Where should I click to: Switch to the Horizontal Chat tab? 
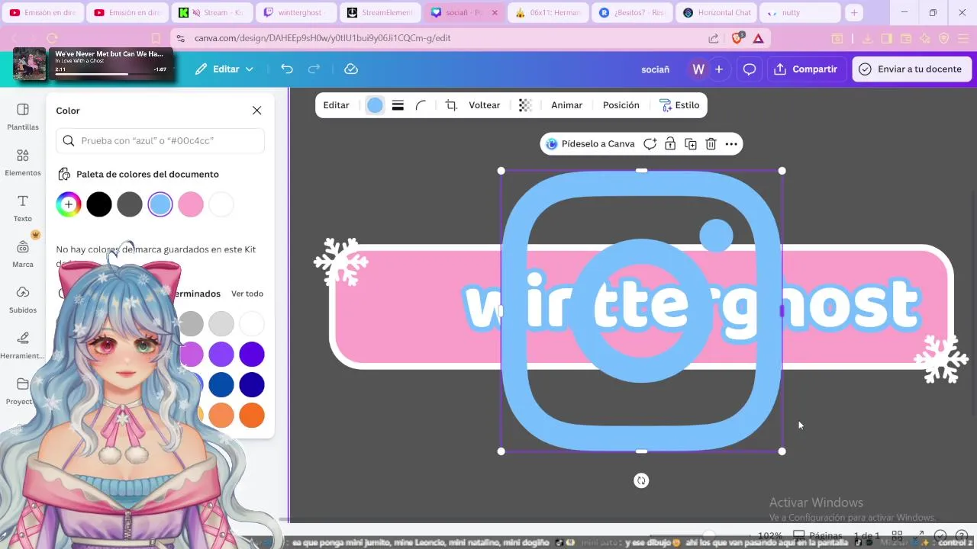pos(715,13)
